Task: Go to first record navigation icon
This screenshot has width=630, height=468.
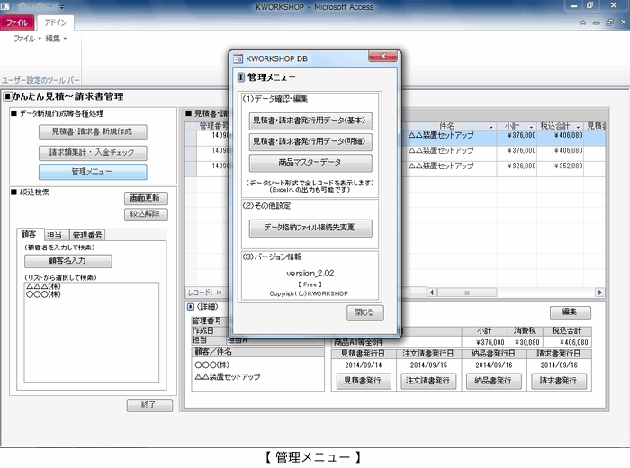Action: (219, 292)
